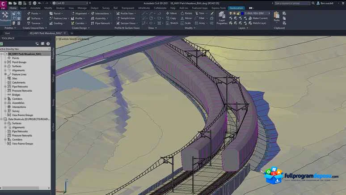Open the Analyze ribbon tab
The image size is (346, 195).
pyautogui.click(x=60, y=8)
